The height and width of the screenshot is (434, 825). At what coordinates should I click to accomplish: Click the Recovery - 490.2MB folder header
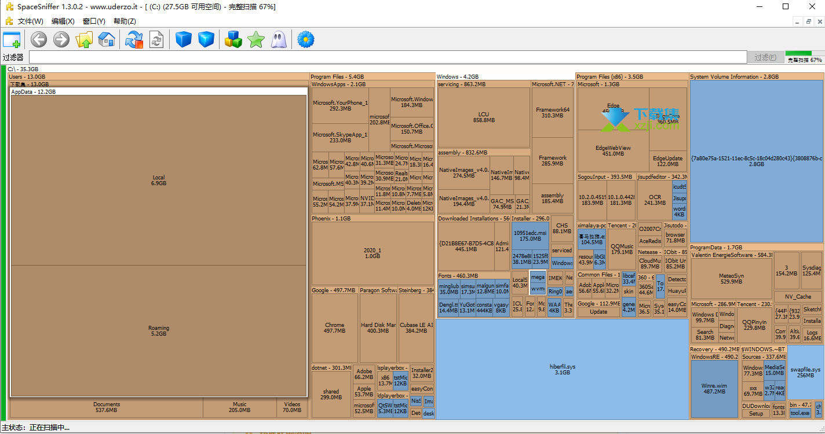(714, 349)
